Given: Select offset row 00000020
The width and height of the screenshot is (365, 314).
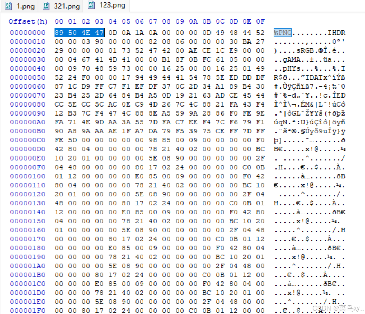Looking at the screenshot, I should [x=28, y=50].
